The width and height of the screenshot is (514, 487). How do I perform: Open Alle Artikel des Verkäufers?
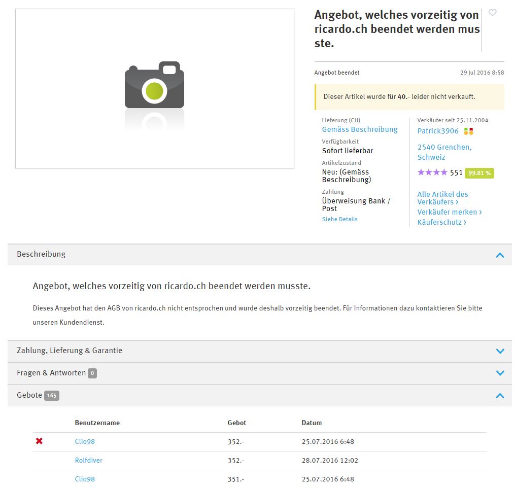pyautogui.click(x=442, y=198)
